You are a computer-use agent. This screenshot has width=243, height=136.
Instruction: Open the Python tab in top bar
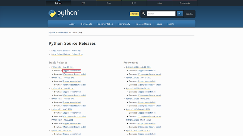[x=58, y=3]
